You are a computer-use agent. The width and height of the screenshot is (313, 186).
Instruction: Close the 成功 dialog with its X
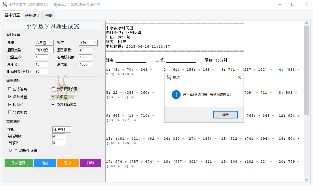coord(239,77)
